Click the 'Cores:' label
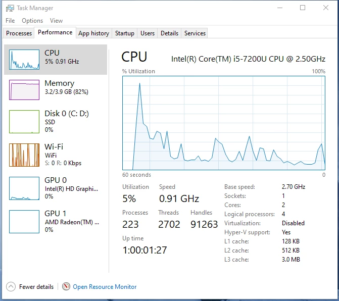The height and width of the screenshot is (301, 339). coord(232,205)
